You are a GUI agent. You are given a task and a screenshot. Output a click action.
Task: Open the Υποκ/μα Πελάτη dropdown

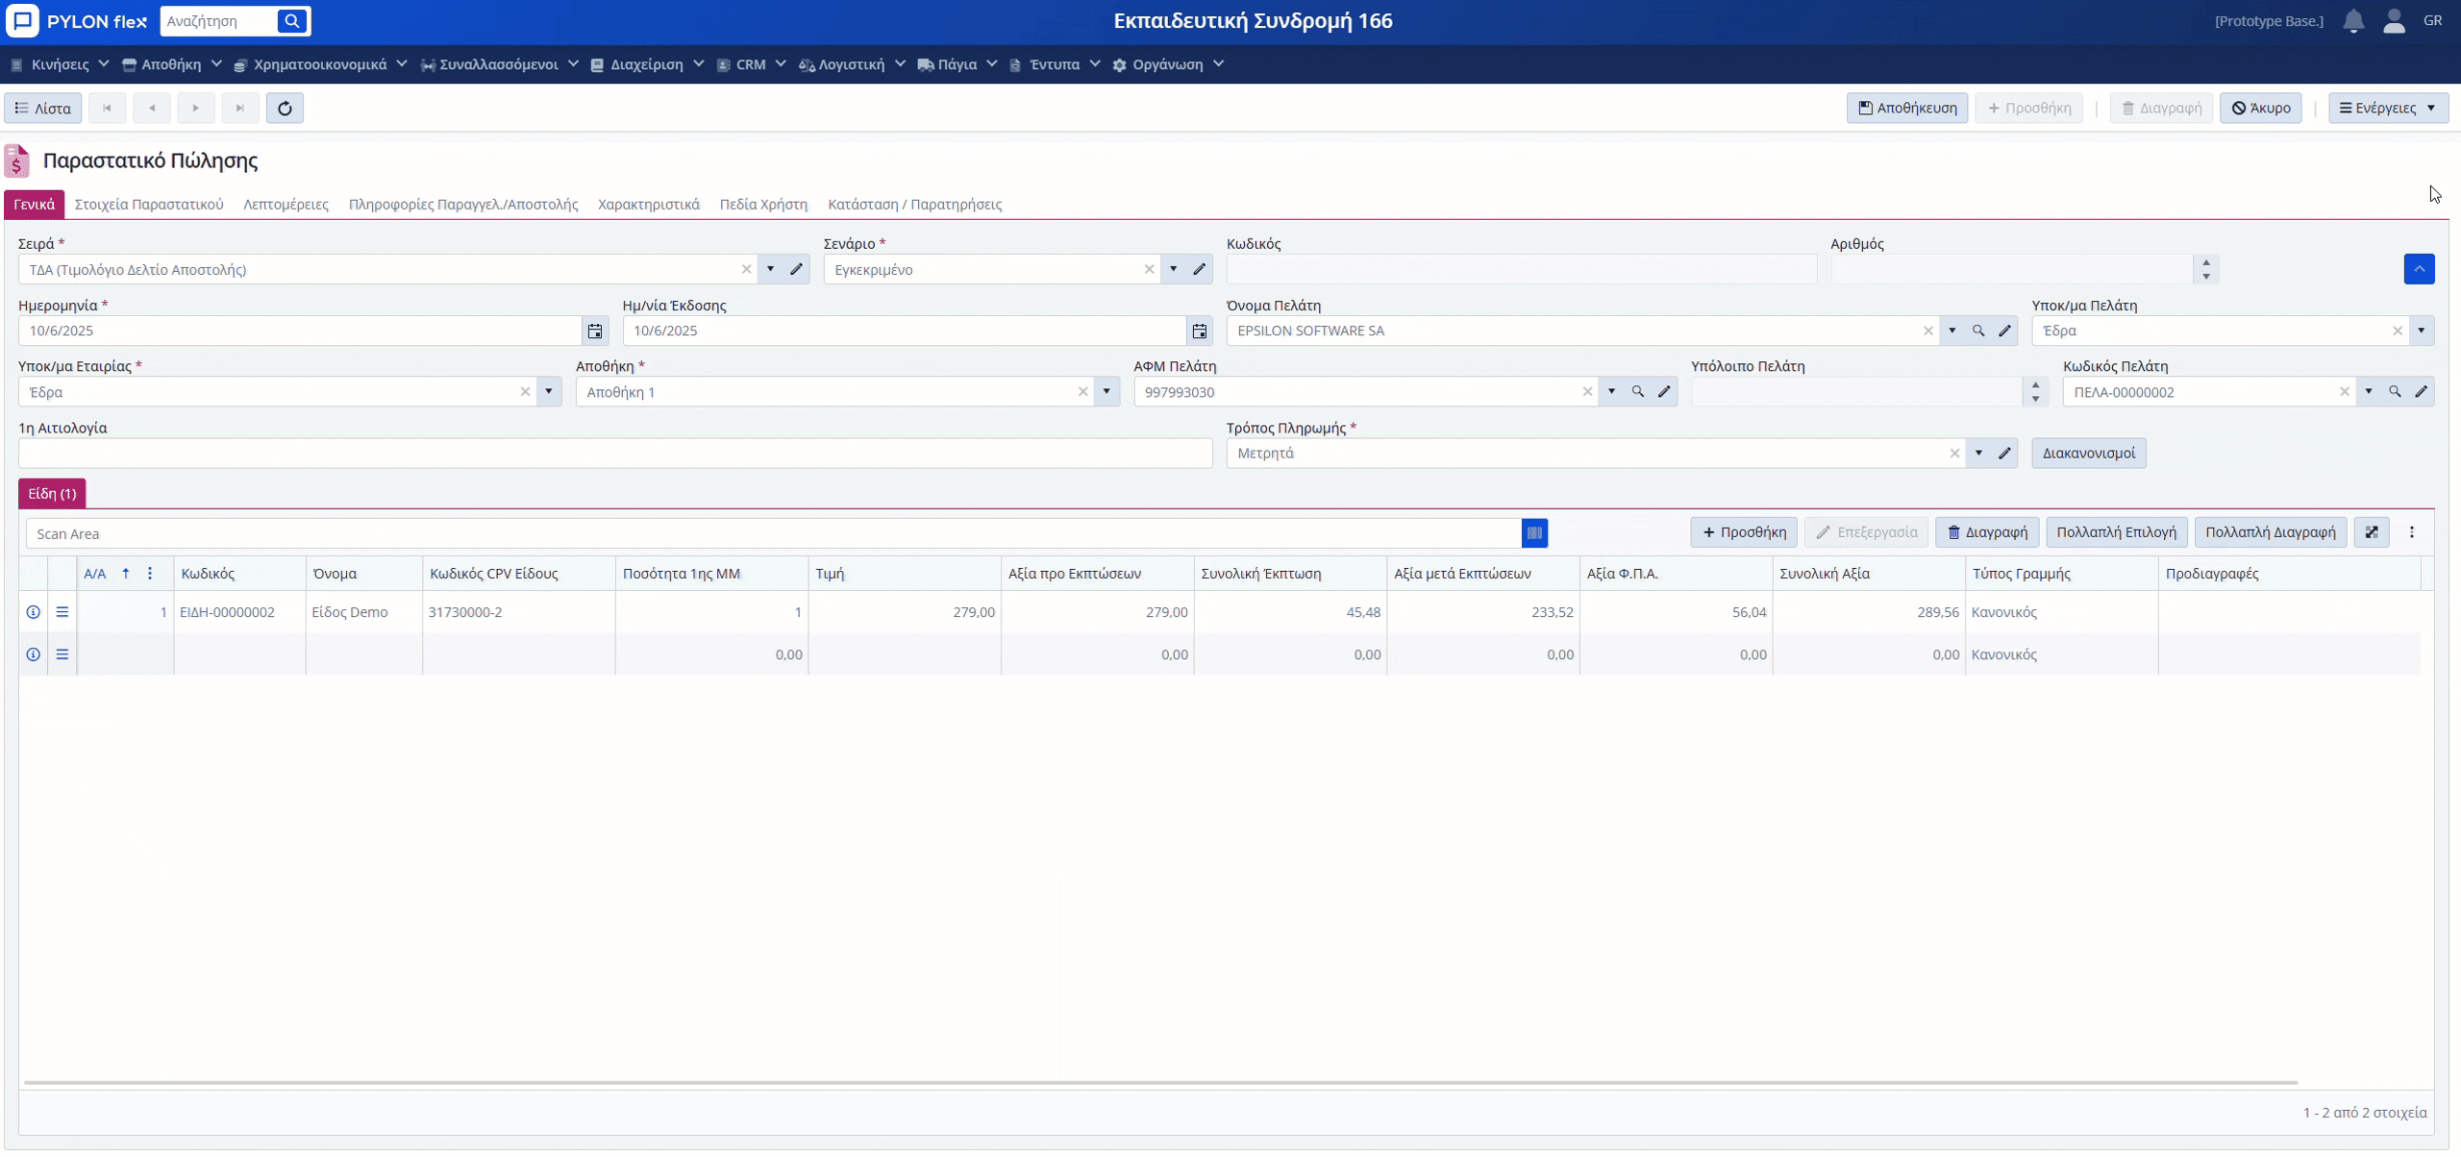pos(2421,331)
